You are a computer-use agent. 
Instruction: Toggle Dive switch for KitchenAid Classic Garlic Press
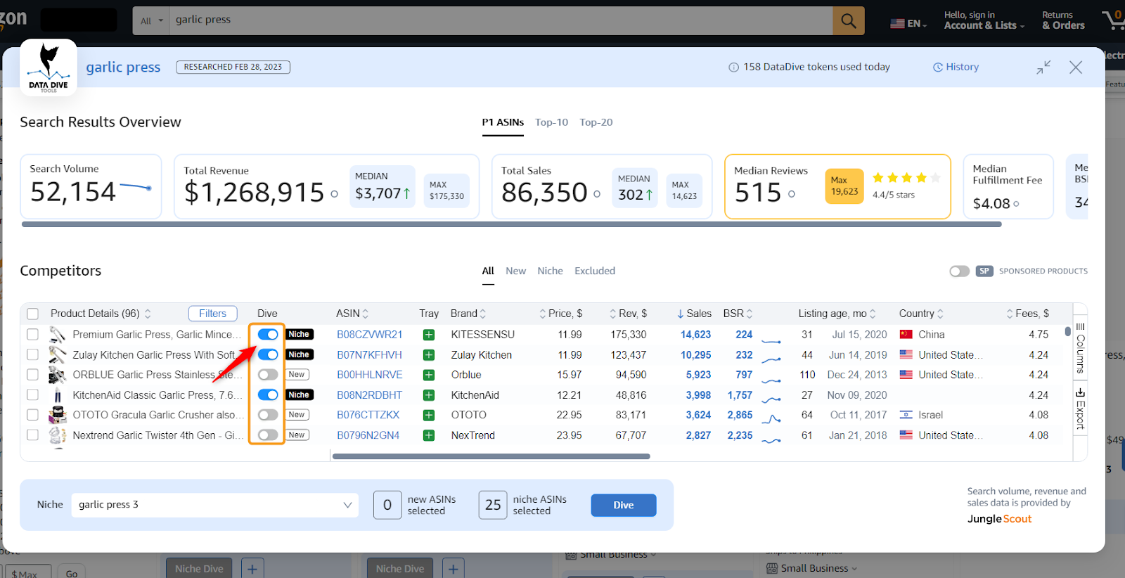point(268,395)
